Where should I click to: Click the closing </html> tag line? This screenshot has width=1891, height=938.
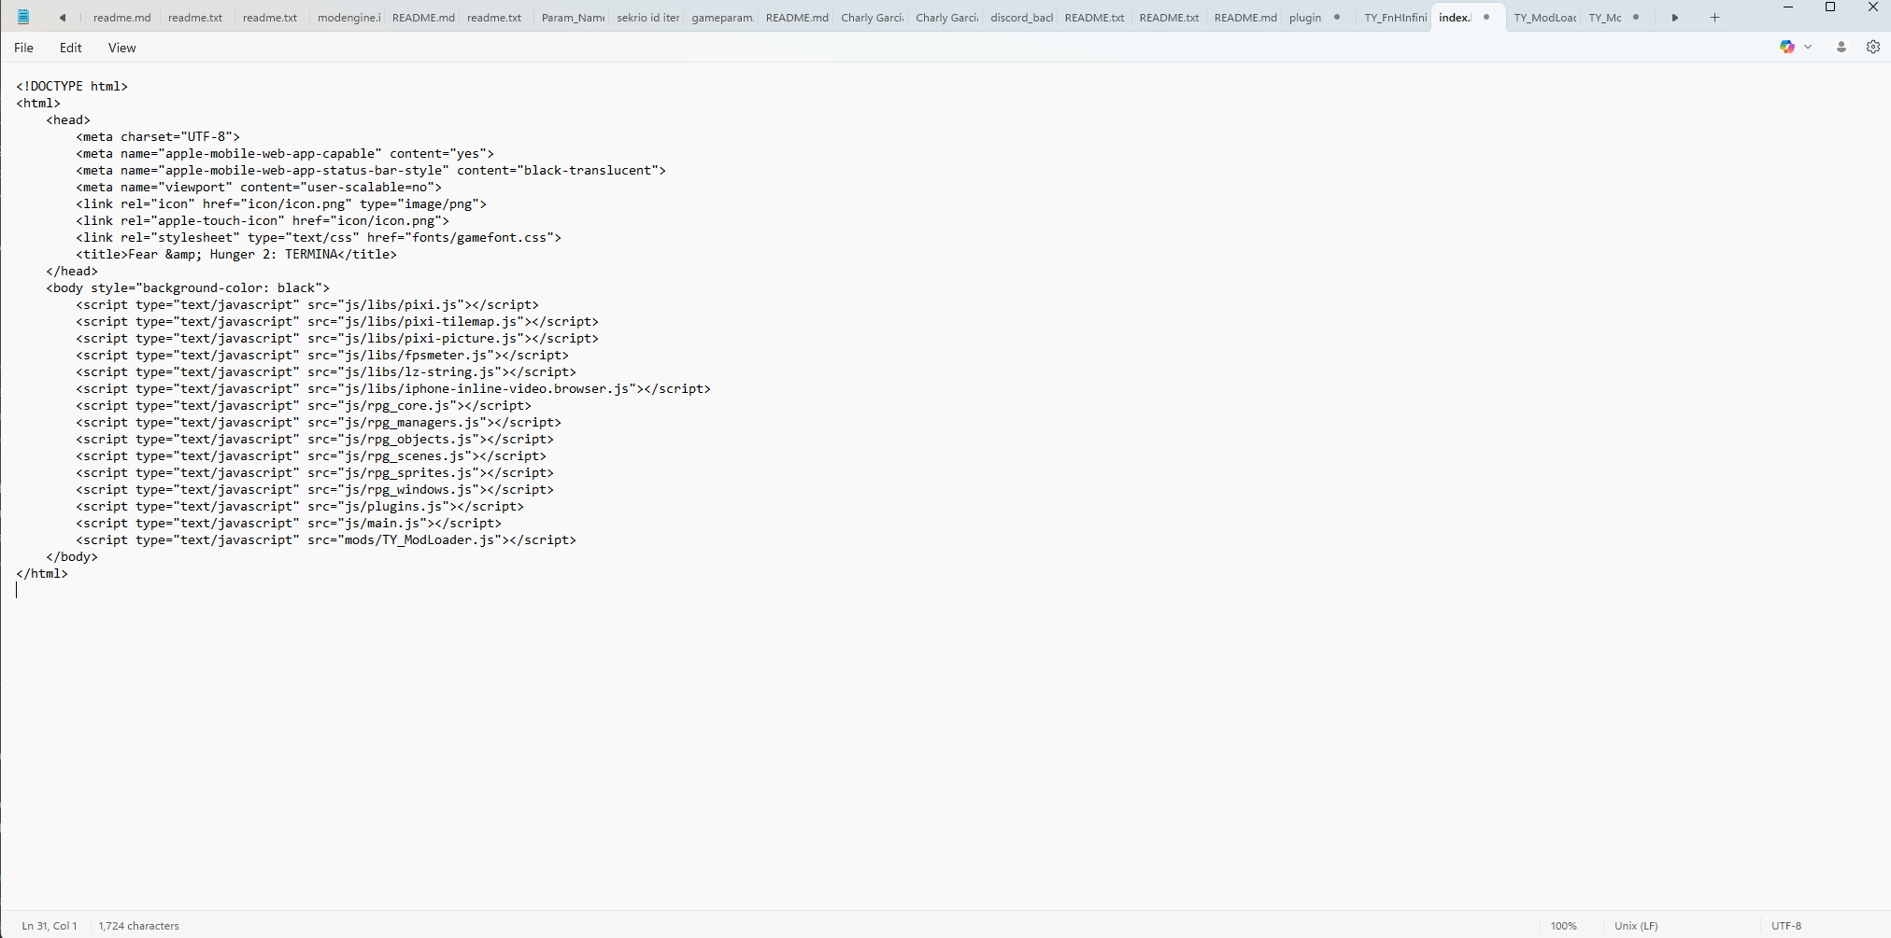(42, 573)
